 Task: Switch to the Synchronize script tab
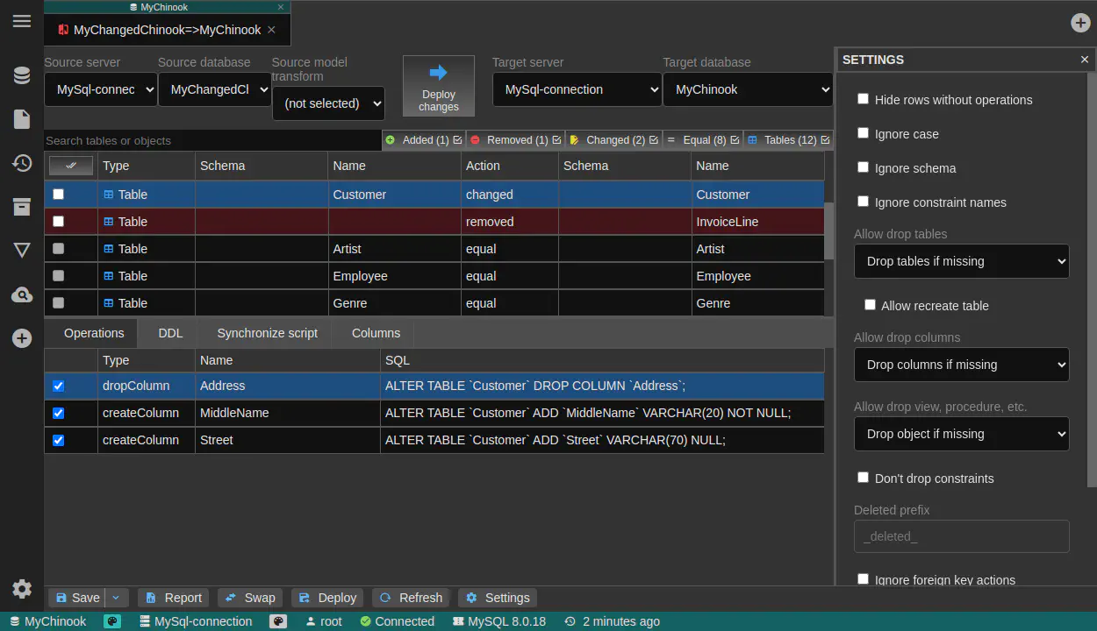[x=267, y=333]
